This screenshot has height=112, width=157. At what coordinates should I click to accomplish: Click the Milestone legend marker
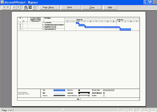79,90
